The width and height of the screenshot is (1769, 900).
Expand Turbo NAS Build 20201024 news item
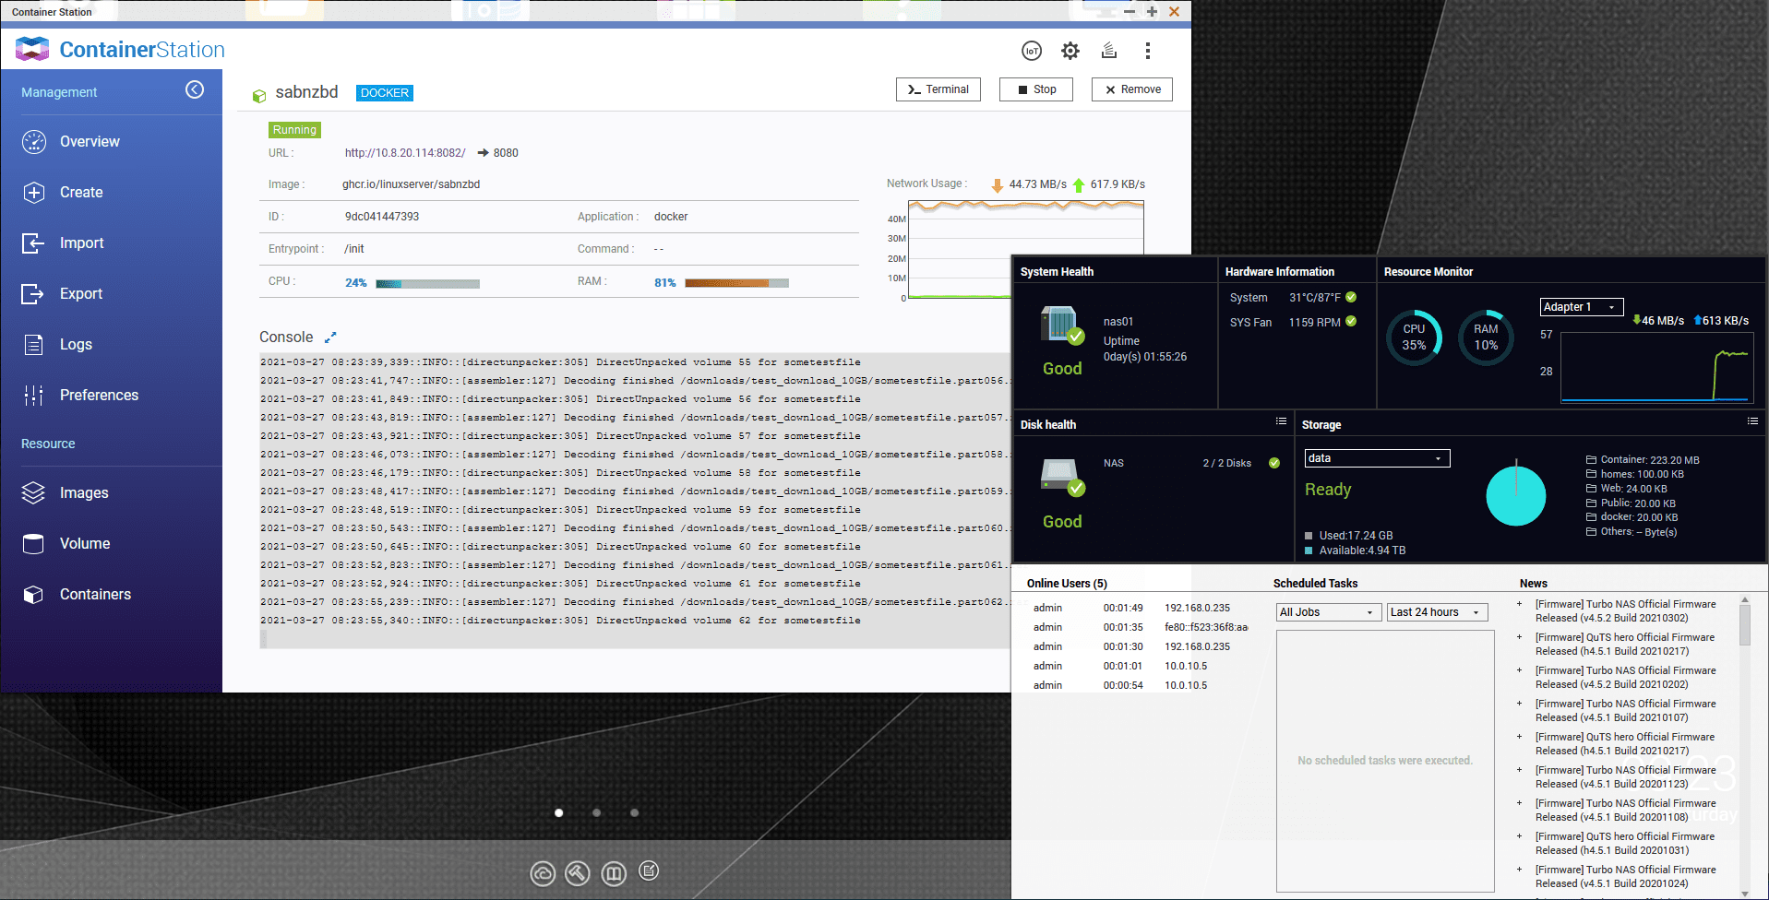[x=1519, y=870]
